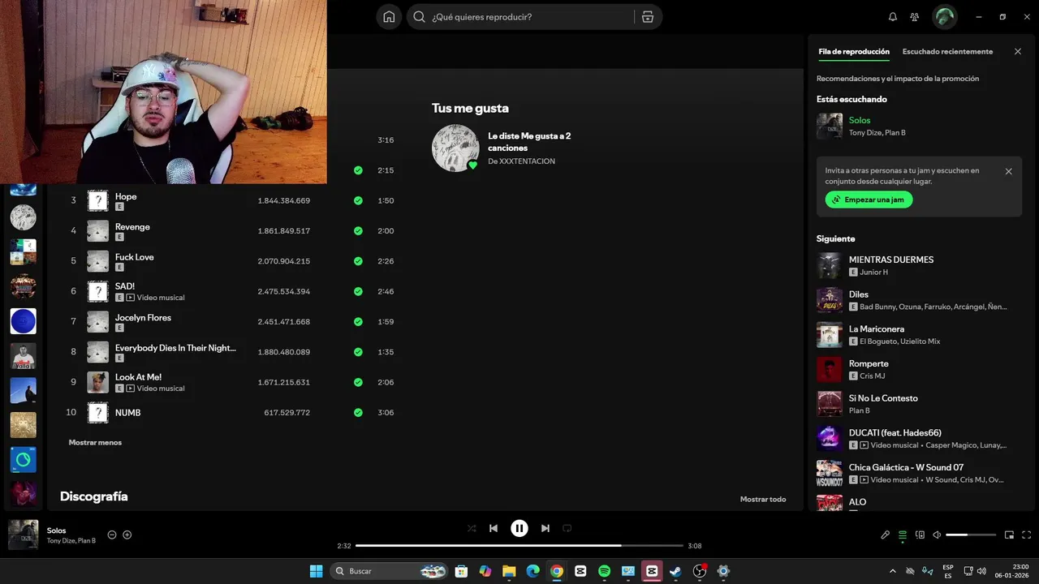Click the now playing album cover
1039x584 pixels.
(x=24, y=535)
